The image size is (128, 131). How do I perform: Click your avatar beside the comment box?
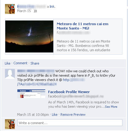[x=10, y=124]
